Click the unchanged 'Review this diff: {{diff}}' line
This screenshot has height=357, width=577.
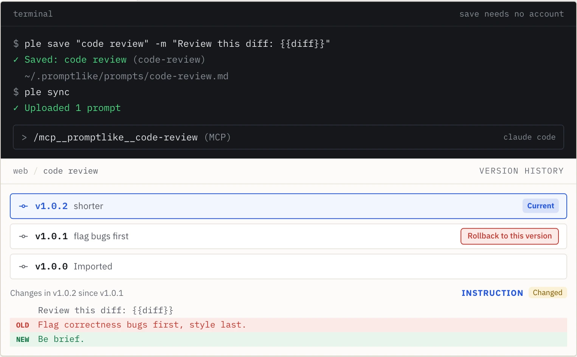(x=105, y=310)
